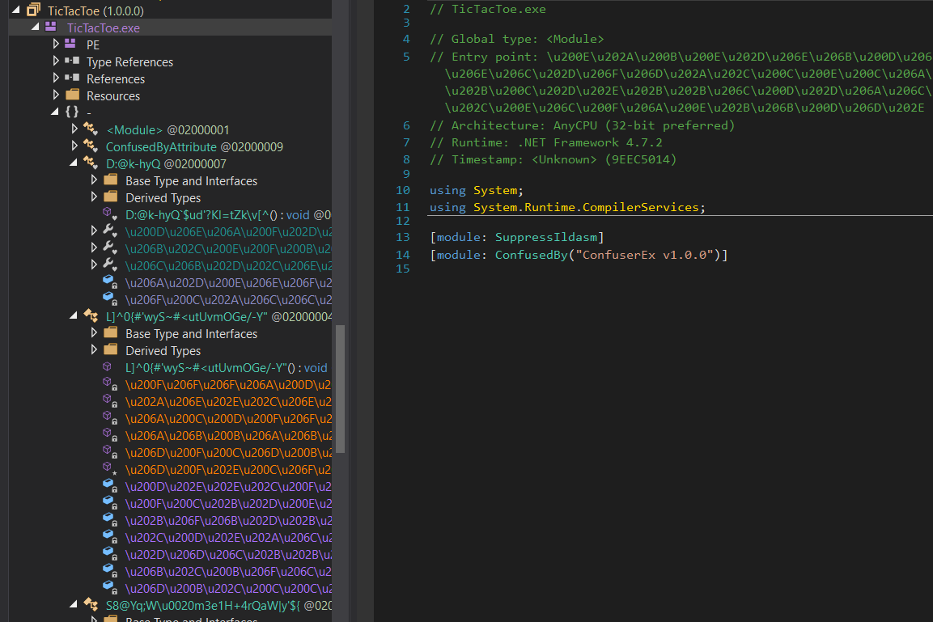Collapse the D:@k-hyQ class node
Viewport: 933px width, 622px height.
[75, 163]
